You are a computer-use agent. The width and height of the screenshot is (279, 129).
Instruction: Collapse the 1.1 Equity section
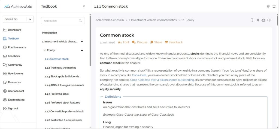coord(82,50)
